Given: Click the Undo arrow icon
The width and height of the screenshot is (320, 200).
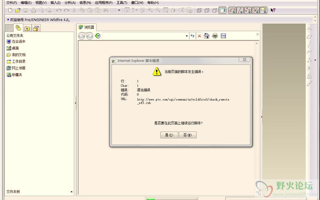Looking at the screenshot, I should pyautogui.click(x=59, y=10).
